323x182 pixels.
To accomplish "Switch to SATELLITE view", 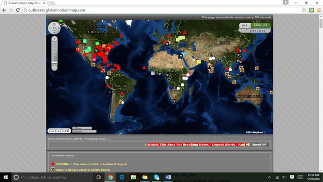I will [260, 25].
